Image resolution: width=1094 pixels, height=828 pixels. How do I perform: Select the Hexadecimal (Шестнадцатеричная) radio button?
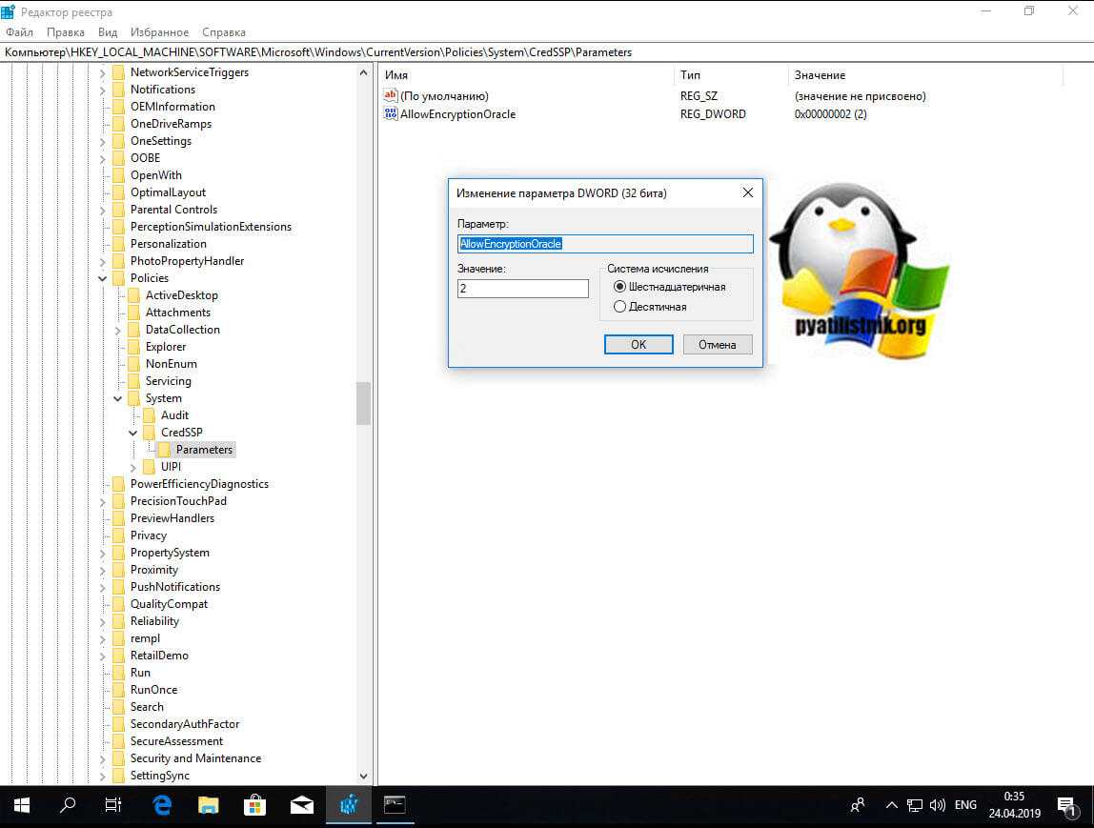620,287
